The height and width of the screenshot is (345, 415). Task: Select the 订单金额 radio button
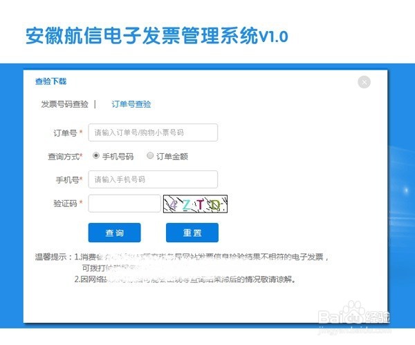click(x=150, y=155)
